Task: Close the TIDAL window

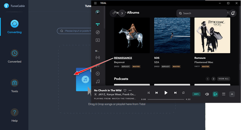Action: coord(236,3)
